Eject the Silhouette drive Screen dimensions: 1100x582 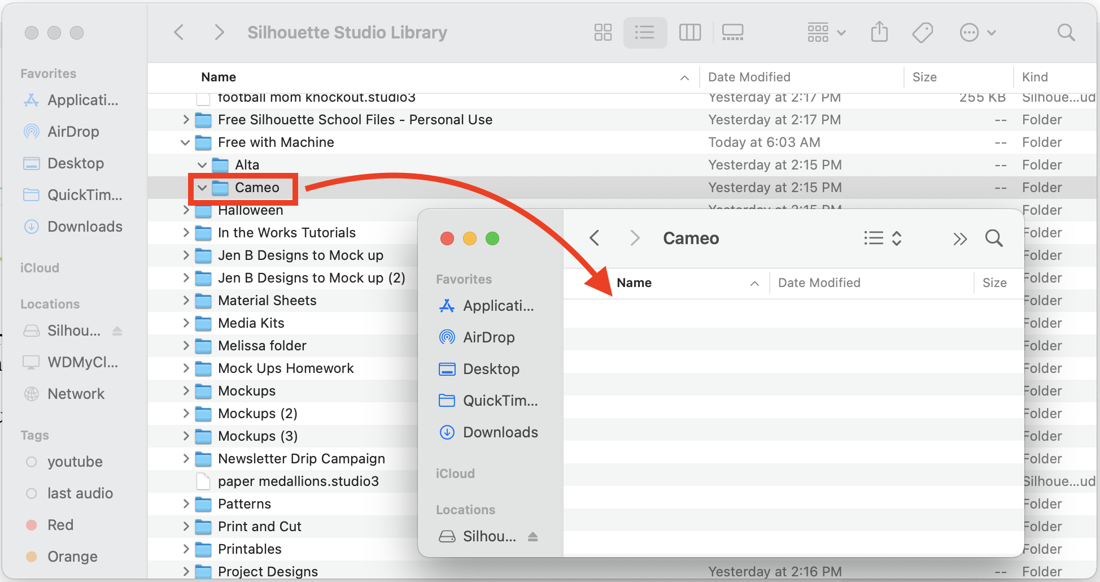coord(117,331)
